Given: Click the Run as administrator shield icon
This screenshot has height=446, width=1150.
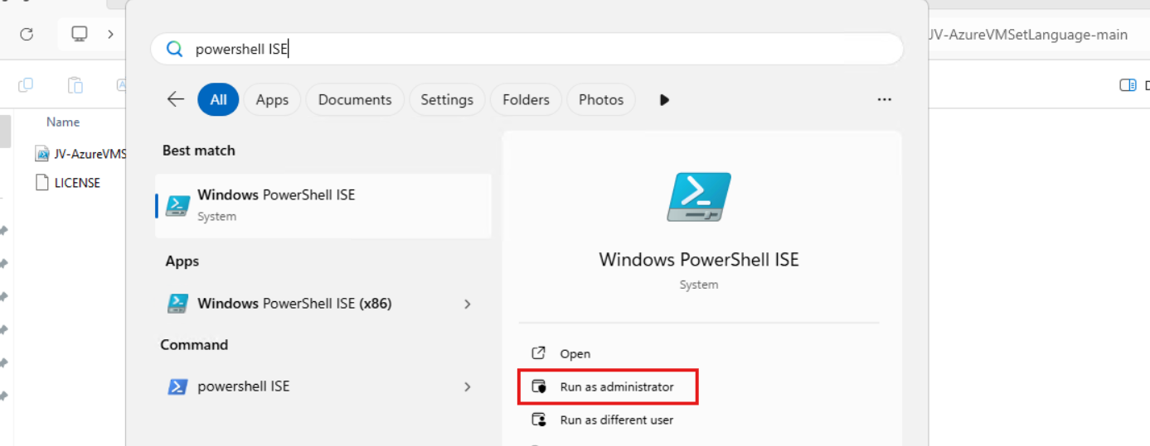Looking at the screenshot, I should [x=540, y=386].
